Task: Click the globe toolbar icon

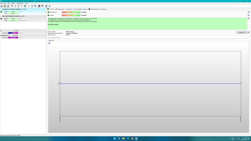Action: [25, 6]
